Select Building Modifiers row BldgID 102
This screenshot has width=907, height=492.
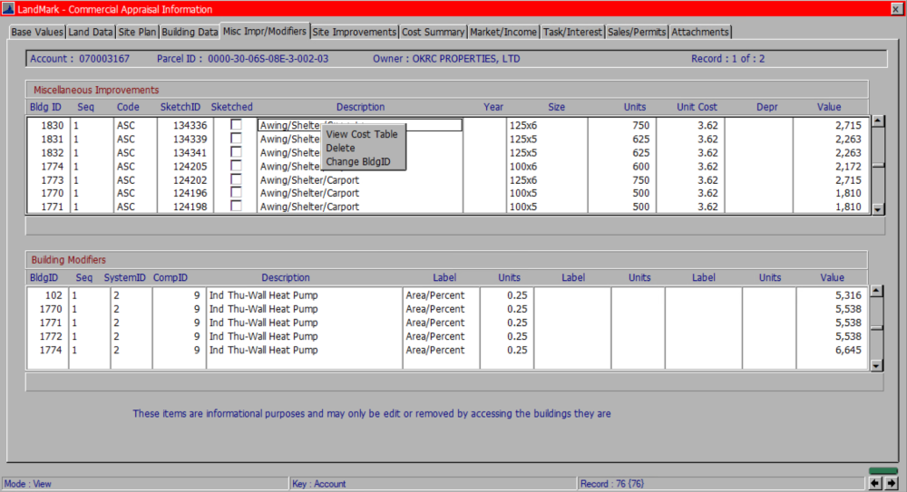pos(446,295)
